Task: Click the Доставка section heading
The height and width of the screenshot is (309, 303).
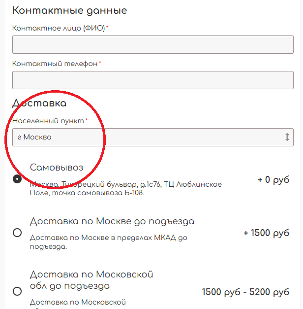Action: click(x=39, y=103)
